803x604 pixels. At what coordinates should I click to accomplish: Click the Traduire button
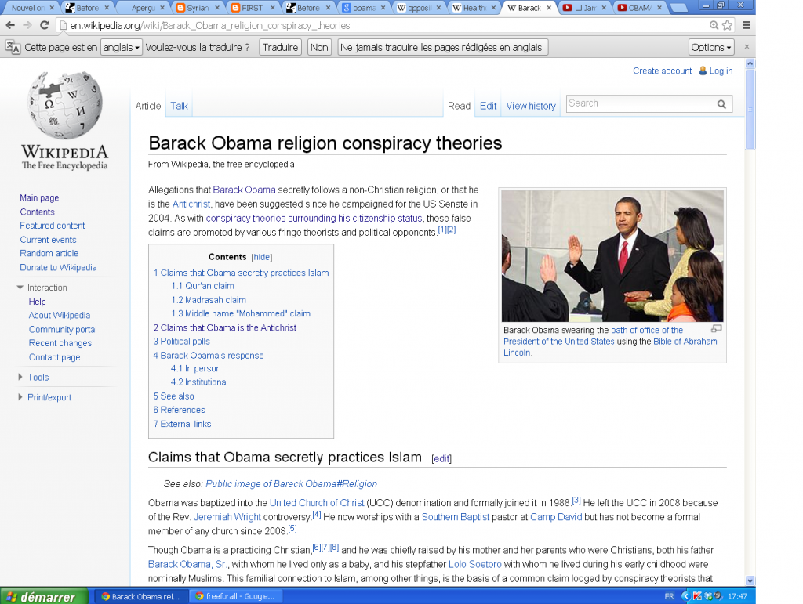[280, 48]
